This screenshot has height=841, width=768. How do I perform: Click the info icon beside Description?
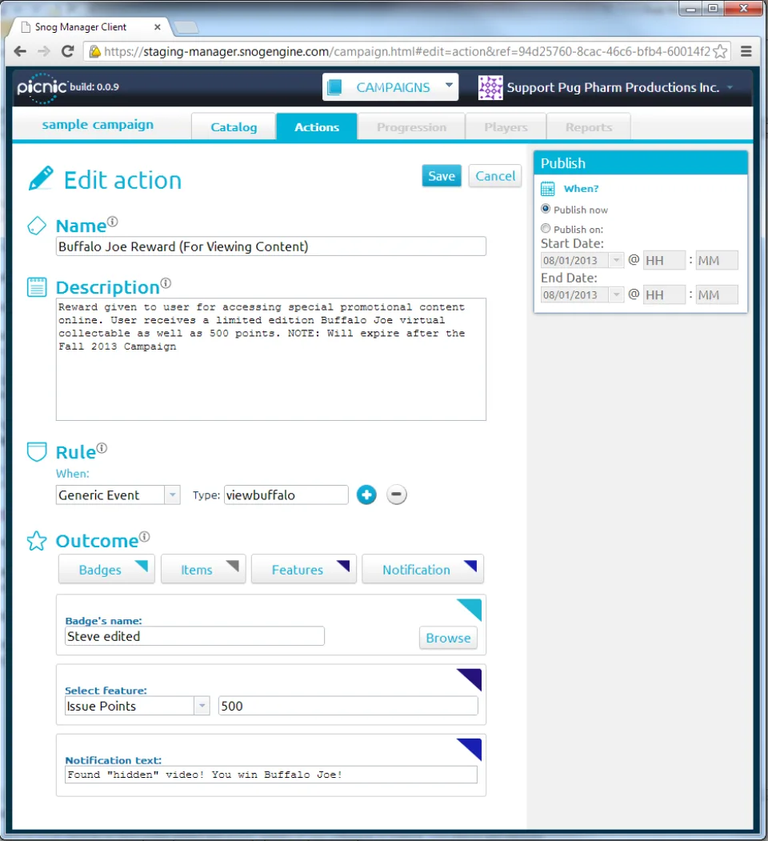(166, 282)
